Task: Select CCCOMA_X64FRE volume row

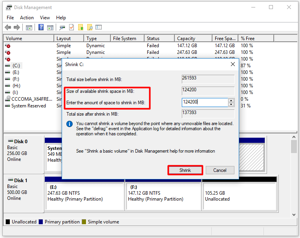Action: coord(32,99)
